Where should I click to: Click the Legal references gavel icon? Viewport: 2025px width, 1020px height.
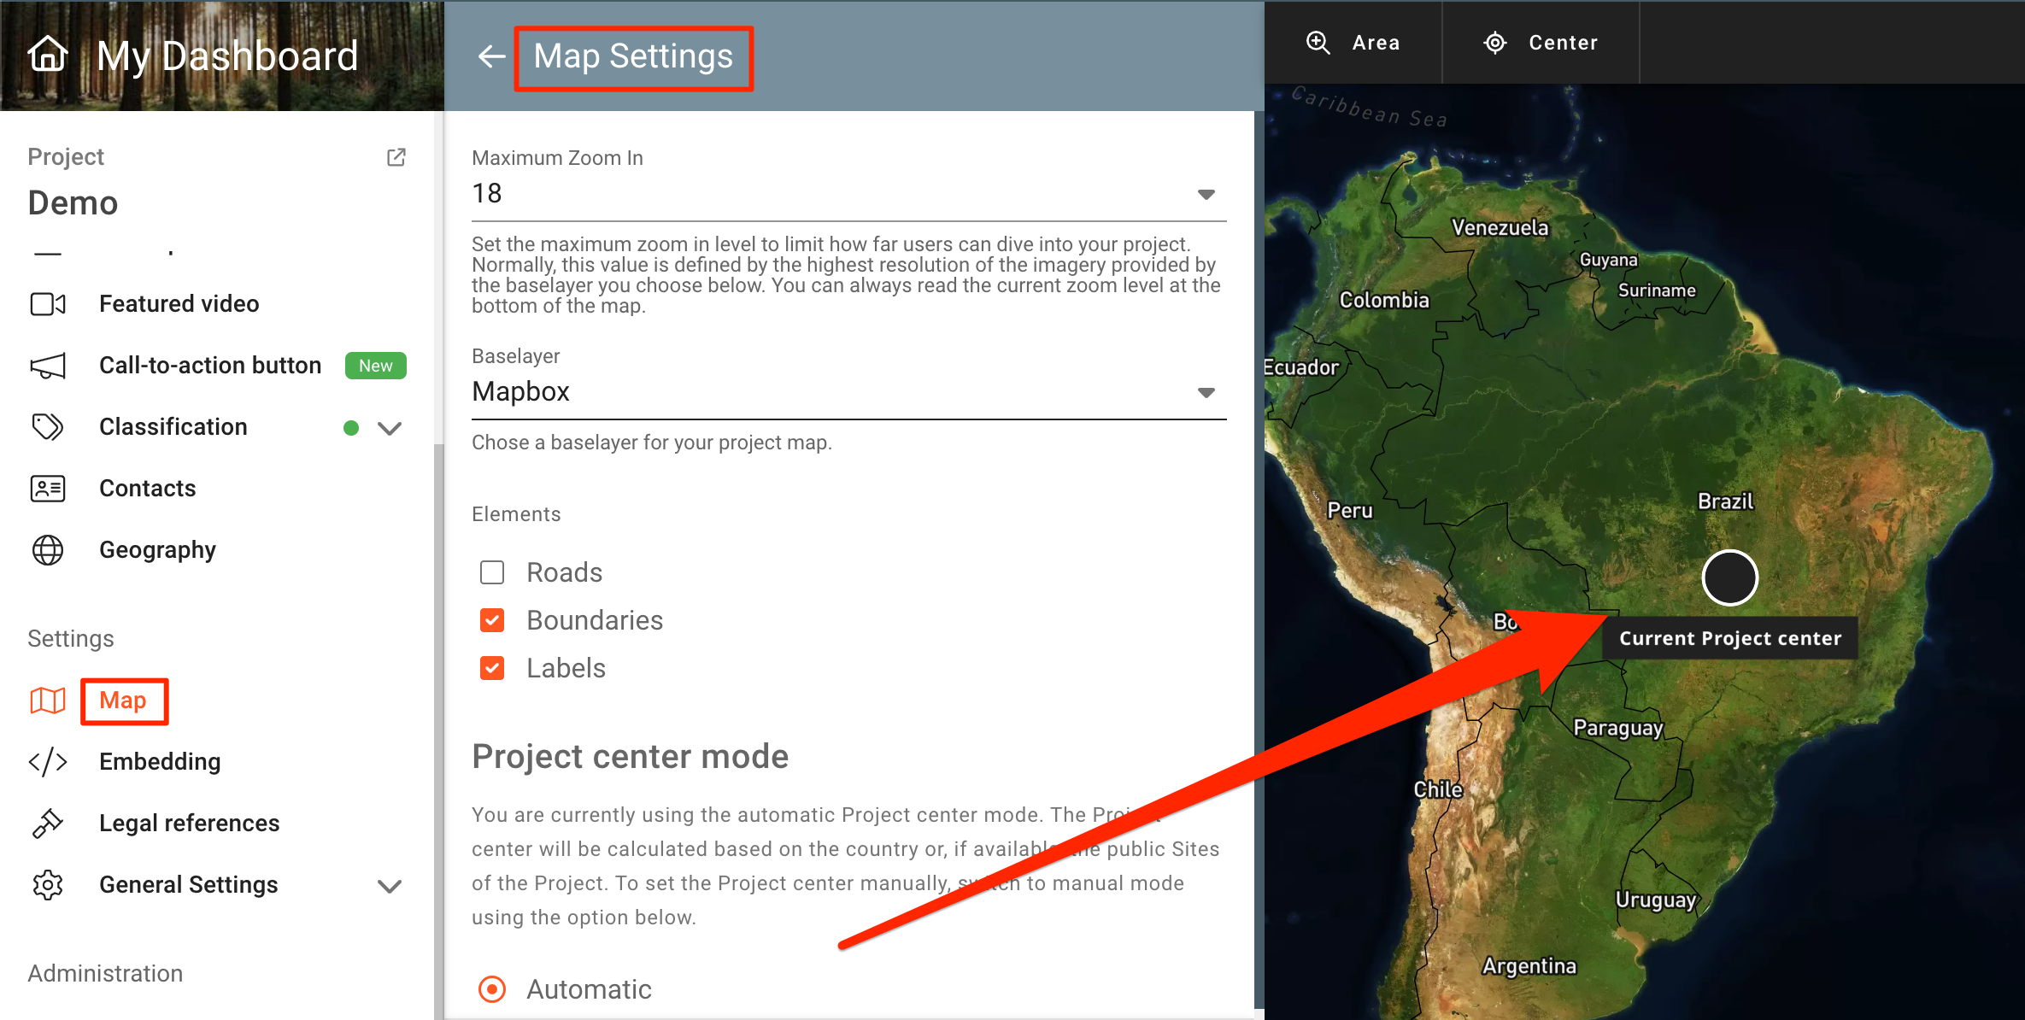(x=48, y=824)
